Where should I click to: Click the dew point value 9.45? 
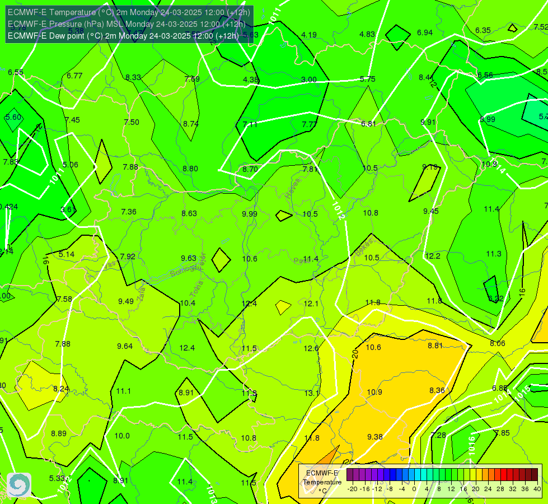click(x=431, y=211)
